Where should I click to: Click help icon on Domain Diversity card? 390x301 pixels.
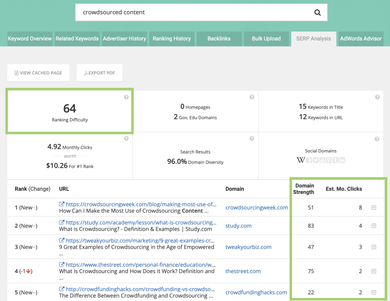(252, 138)
